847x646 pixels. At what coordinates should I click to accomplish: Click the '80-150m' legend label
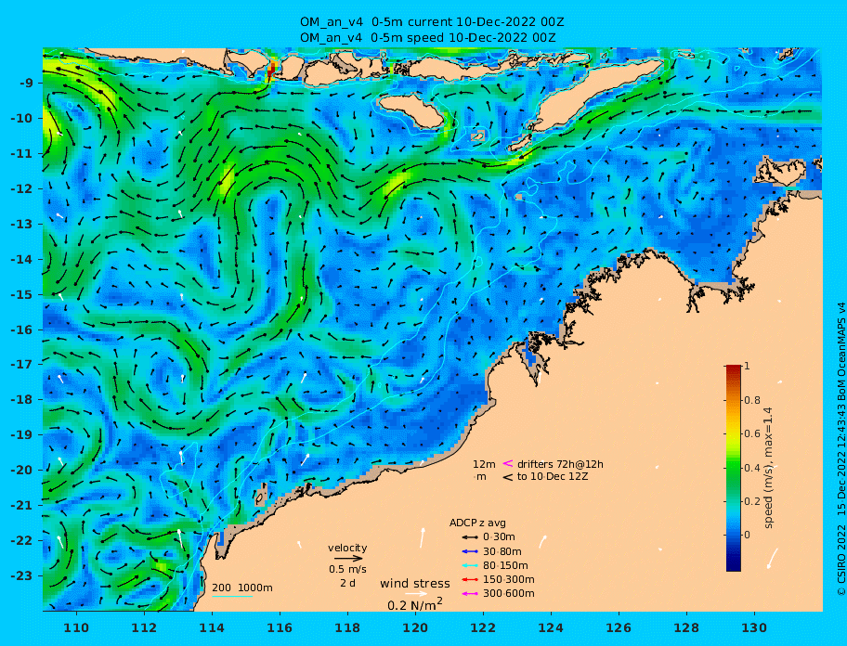tap(505, 565)
